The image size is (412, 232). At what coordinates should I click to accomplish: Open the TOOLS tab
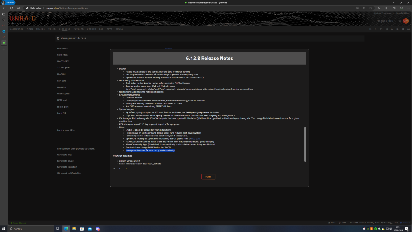point(119,29)
